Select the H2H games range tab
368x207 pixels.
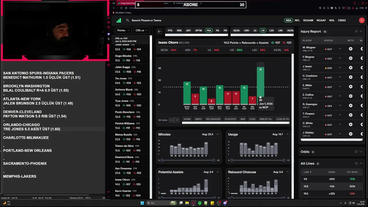coord(246,30)
